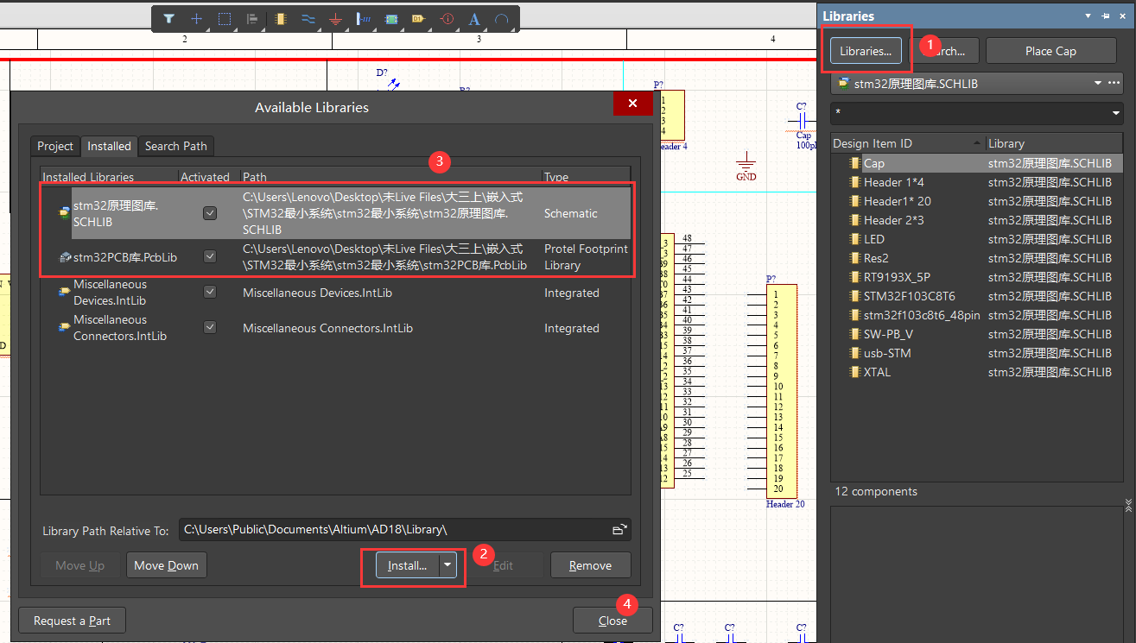Click the LED component icon in list
The height and width of the screenshot is (643, 1136).
point(855,239)
